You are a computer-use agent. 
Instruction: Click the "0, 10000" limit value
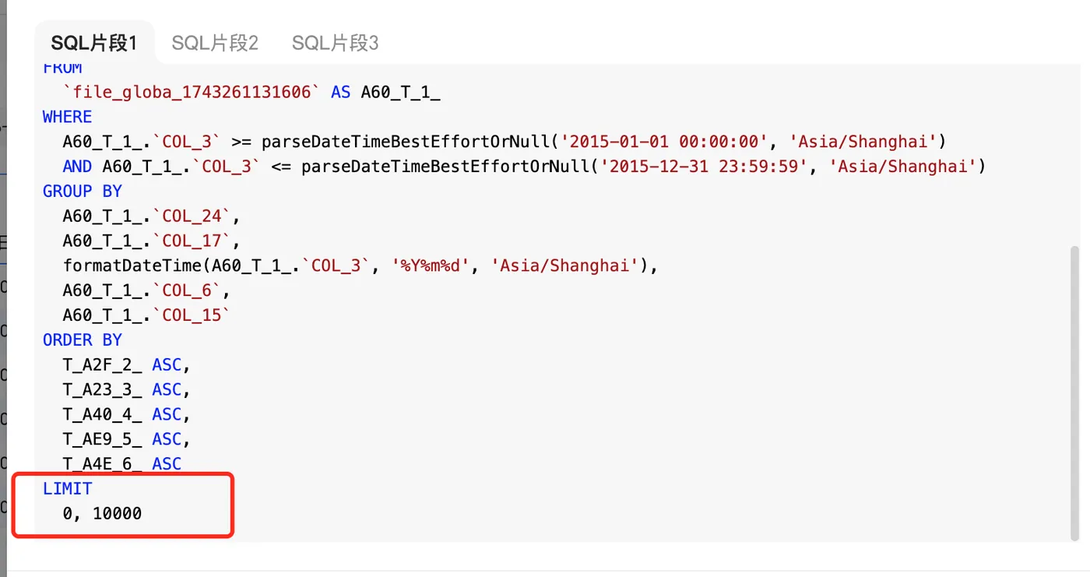(x=102, y=514)
